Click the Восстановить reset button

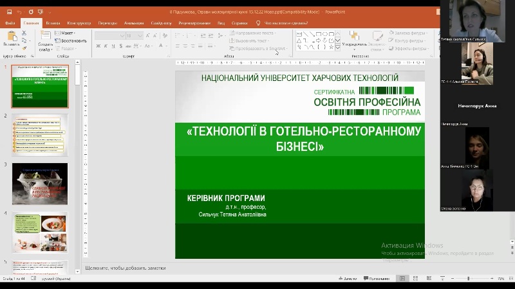pos(71,40)
